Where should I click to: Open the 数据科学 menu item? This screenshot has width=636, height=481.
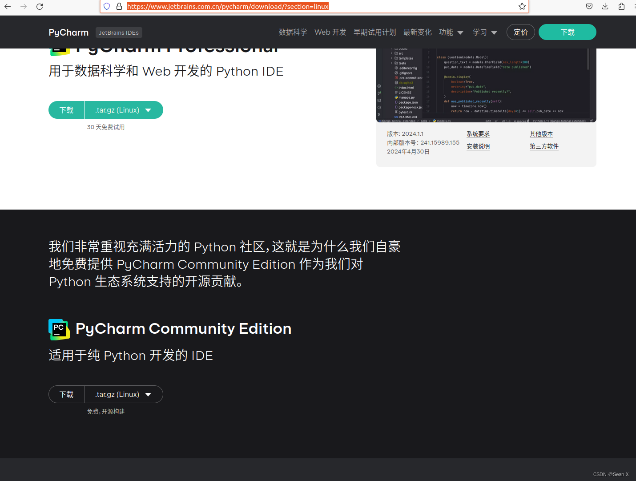click(293, 32)
